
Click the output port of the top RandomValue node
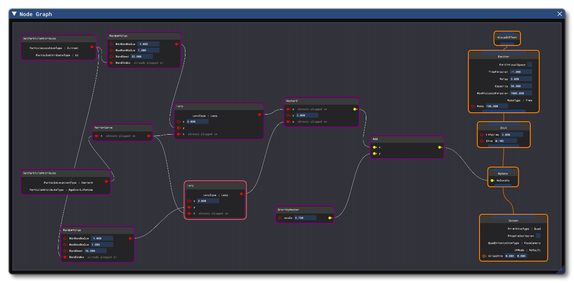pos(177,44)
